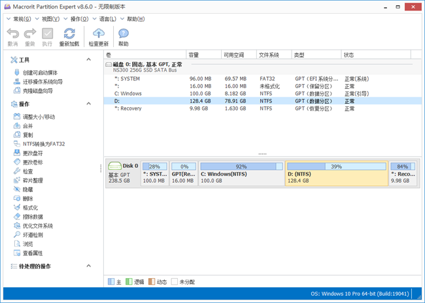Open the Operations 操作(O) menu
The height and width of the screenshot is (303, 425).
pos(76,19)
